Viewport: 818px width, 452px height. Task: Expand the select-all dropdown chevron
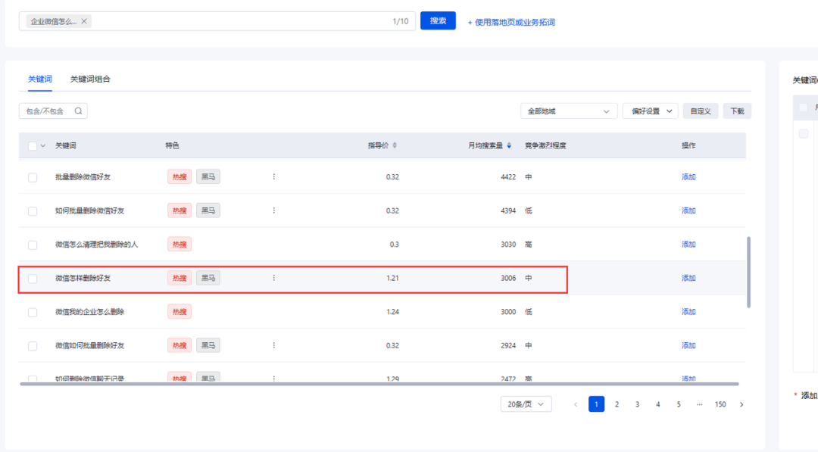coord(43,146)
